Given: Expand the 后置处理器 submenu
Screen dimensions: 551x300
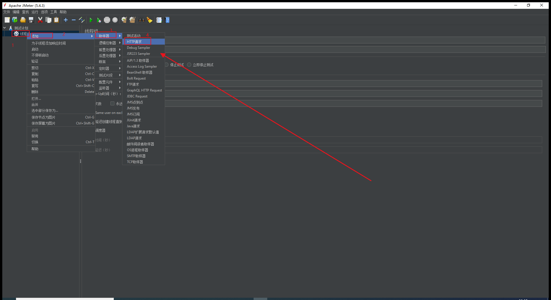Looking at the screenshot, I should 109,56.
